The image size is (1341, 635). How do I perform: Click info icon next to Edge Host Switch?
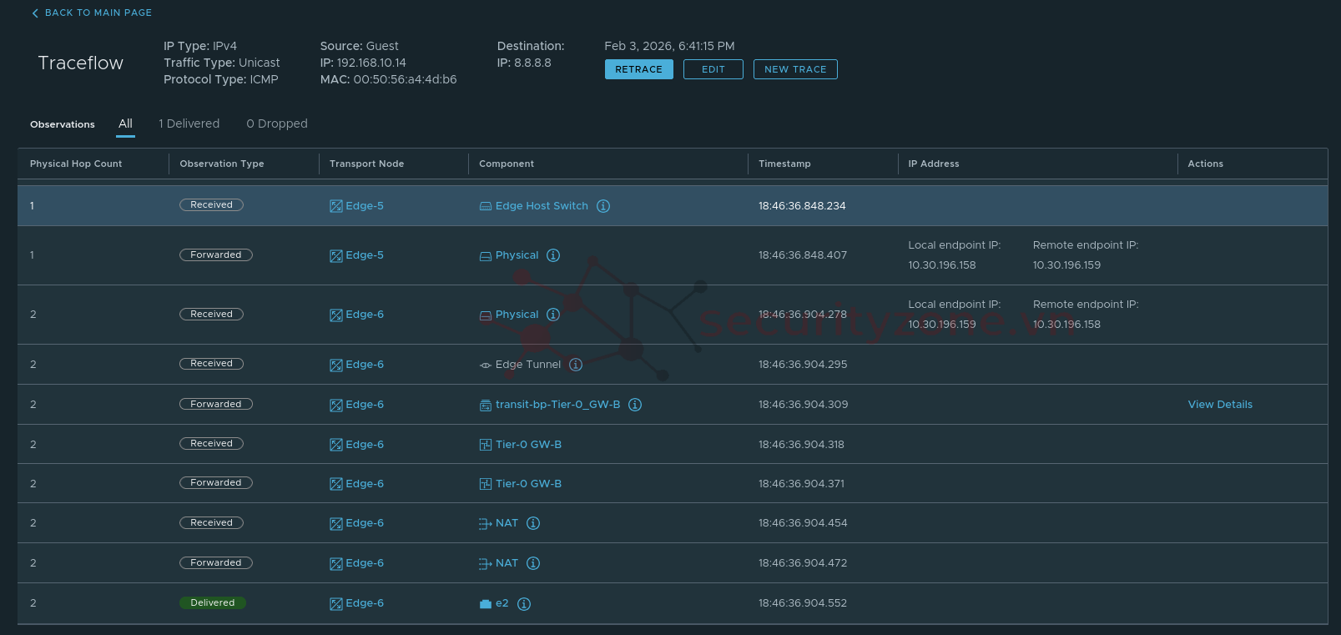[603, 206]
